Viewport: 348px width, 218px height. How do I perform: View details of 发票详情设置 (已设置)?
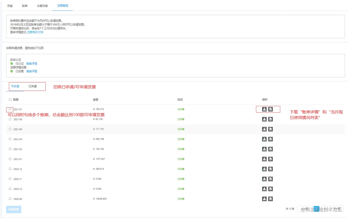pyautogui.click(x=32, y=71)
